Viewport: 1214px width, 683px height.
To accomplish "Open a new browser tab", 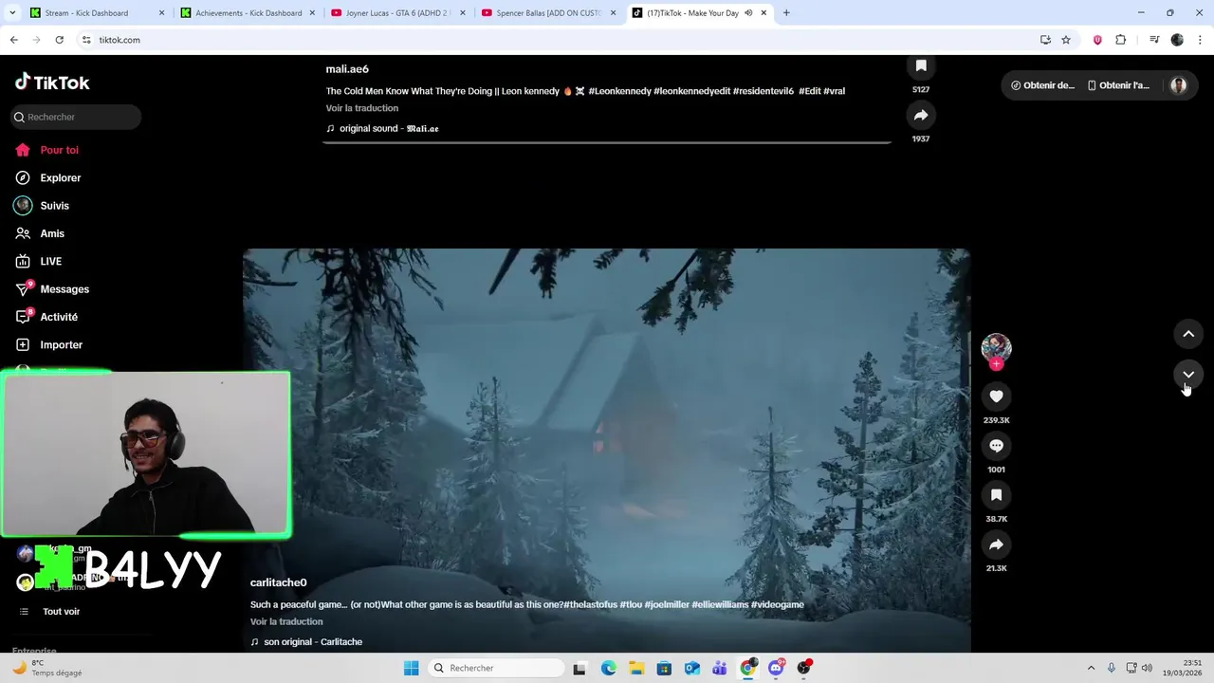I will coord(786,13).
